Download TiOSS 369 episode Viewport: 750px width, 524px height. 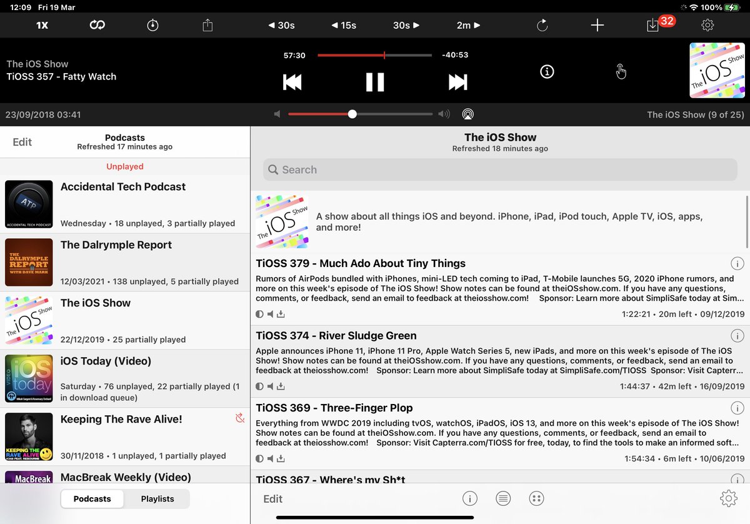(x=281, y=458)
